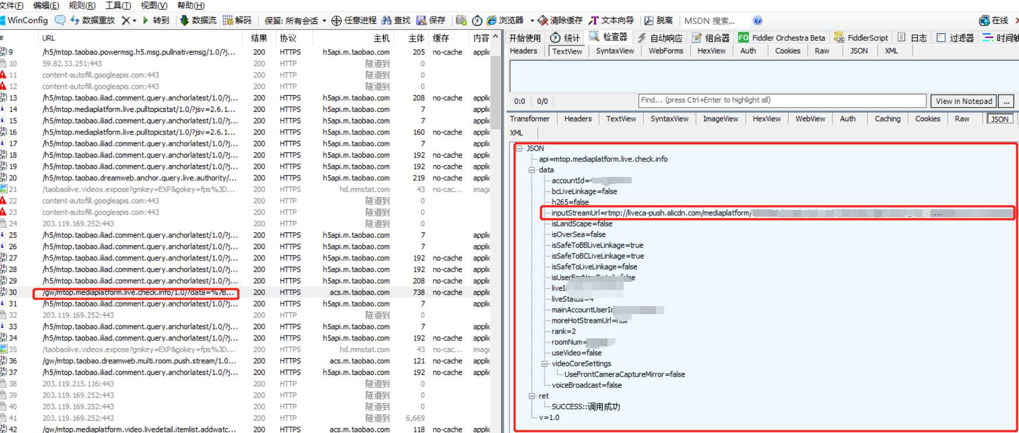The height and width of the screenshot is (433, 1019).
Task: Select session 20 dreamweb.anchor.query row
Action: (x=245, y=178)
